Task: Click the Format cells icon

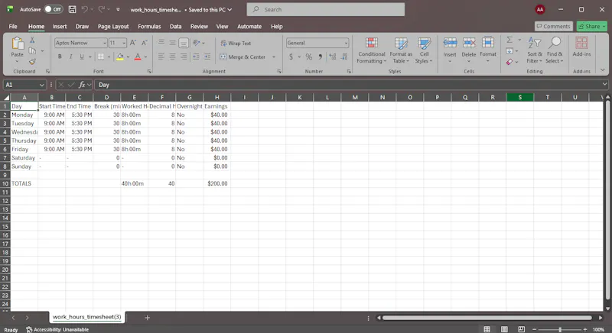Action: (488, 43)
